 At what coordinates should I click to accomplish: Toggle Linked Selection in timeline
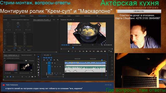pyautogui.click(x=51, y=60)
